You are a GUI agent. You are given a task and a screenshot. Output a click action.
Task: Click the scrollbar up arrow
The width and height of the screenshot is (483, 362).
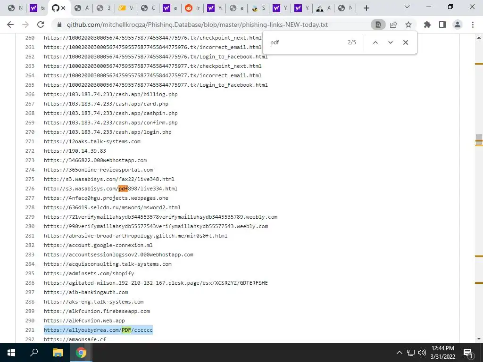point(479,38)
